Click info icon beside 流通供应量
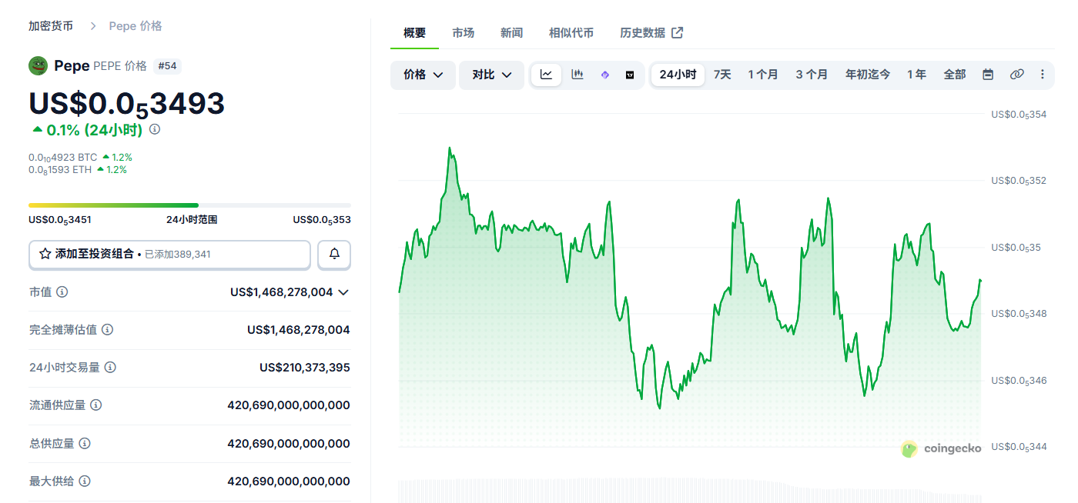The image size is (1078, 503). (x=96, y=405)
